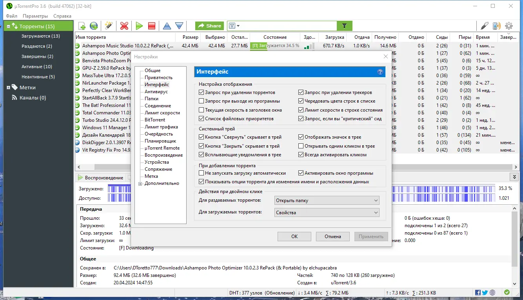This screenshot has width=523, height=300.
Task: Click the green checkmark network status icon
Action: coord(507,293)
